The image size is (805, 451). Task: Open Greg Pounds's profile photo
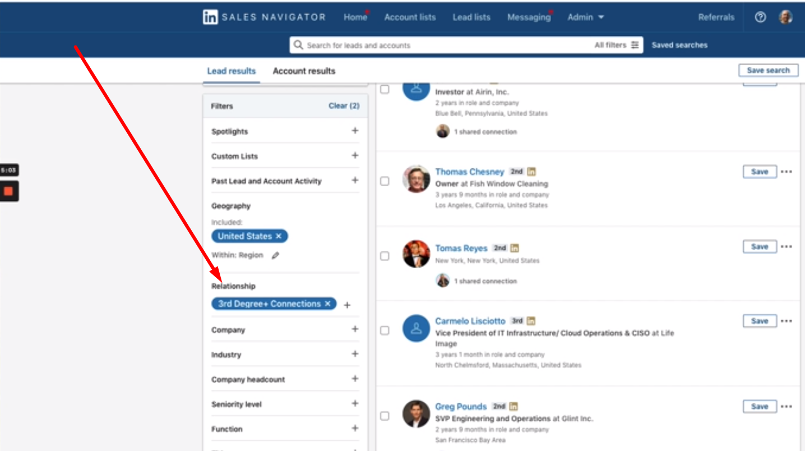tap(416, 414)
